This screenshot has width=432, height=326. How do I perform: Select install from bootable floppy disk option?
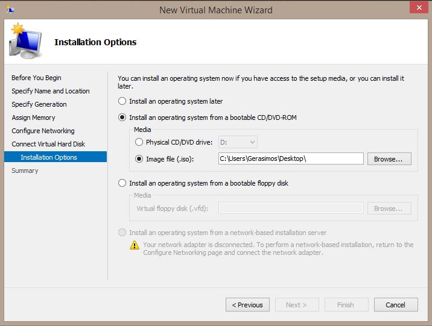pos(122,183)
